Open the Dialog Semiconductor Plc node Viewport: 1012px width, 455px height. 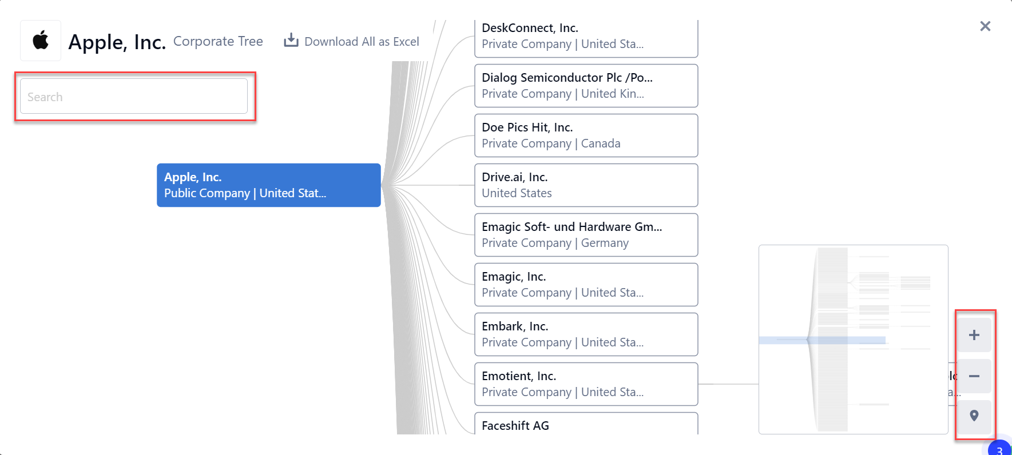click(586, 86)
